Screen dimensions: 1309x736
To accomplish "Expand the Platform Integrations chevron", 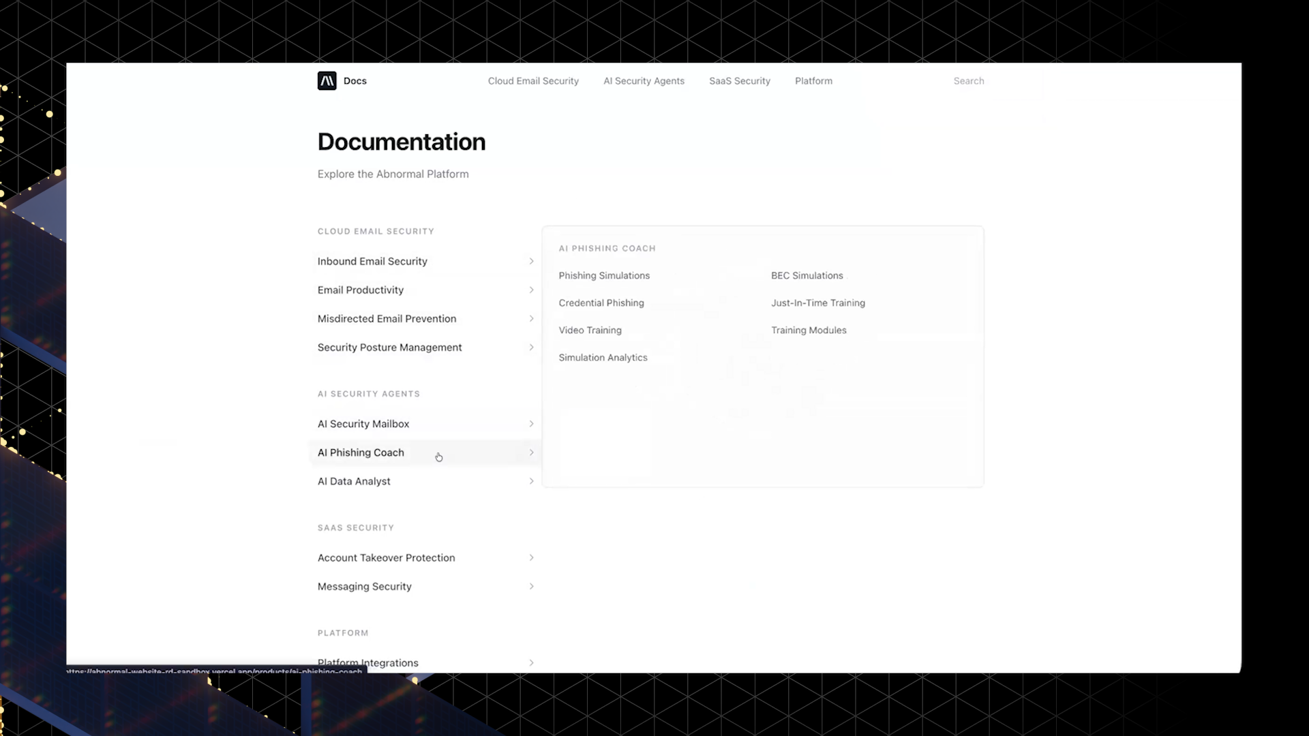I will 531,663.
